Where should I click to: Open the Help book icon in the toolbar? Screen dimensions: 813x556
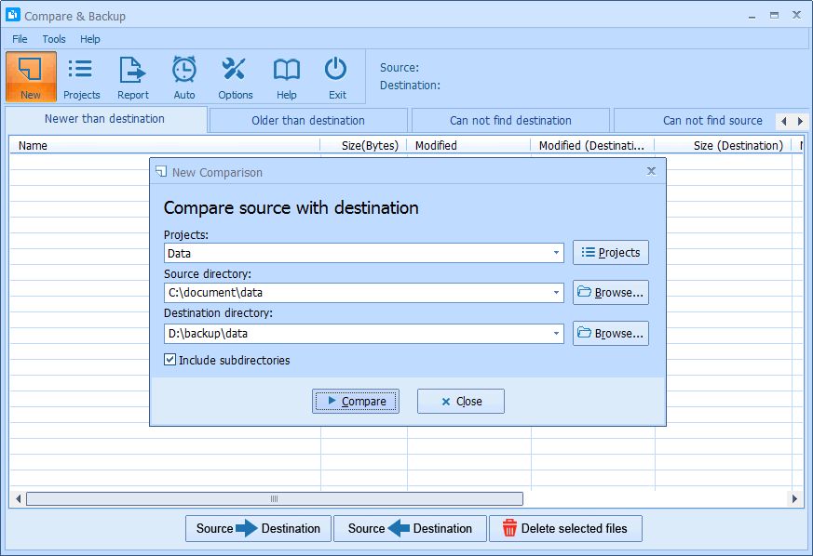point(286,76)
